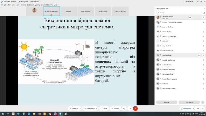Open the Breakout Sessions menu
The image size is (206, 116).
coord(47,5)
